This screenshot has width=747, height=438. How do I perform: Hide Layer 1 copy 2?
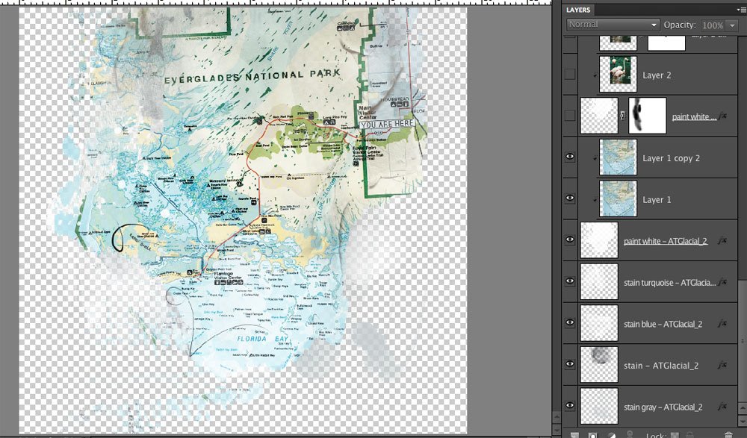pos(570,157)
